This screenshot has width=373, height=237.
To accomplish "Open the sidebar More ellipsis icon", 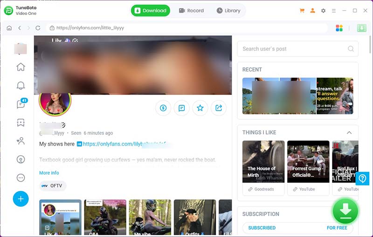I will (x=21, y=177).
